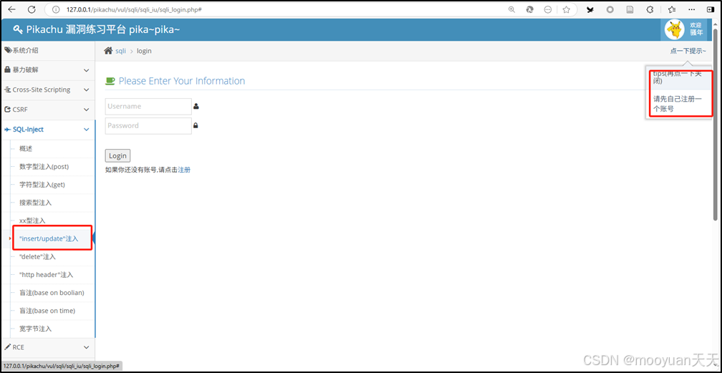
Task: Add page to favorites with star icon
Action: tap(567, 9)
